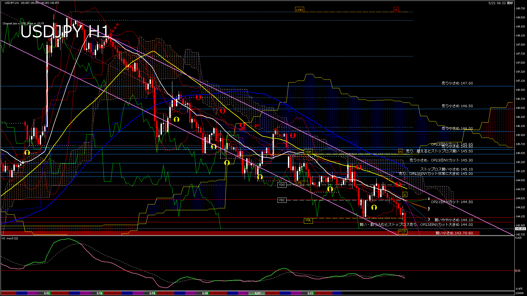Click 買い・割り込むとストップロス売り 144.00 label
Screen dimensions: 527x296
[x=416, y=225]
